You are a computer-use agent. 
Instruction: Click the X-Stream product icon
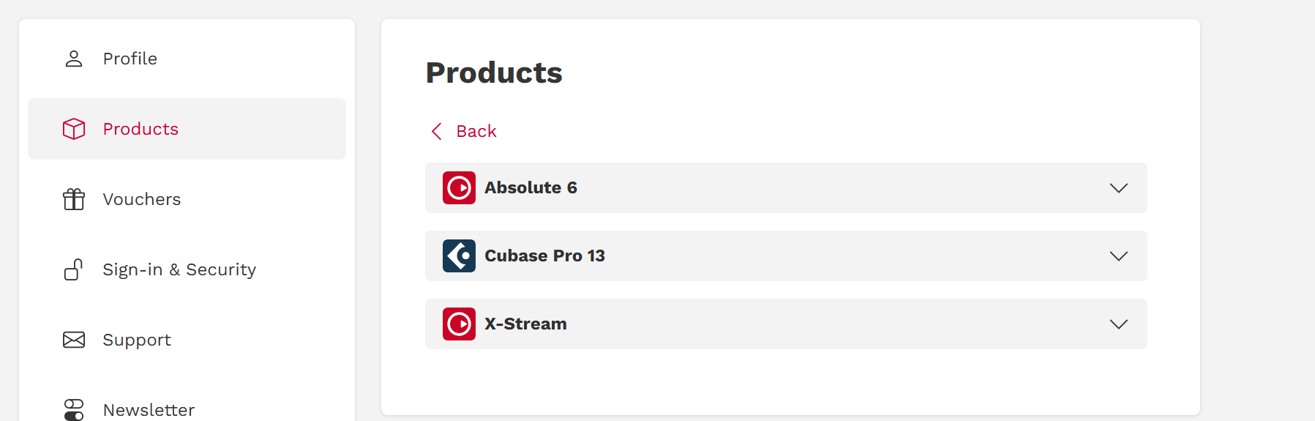pyautogui.click(x=459, y=324)
